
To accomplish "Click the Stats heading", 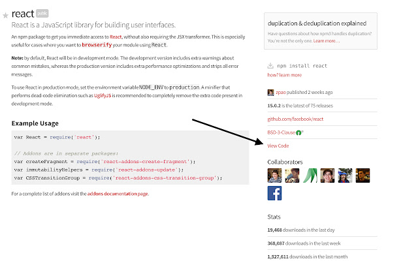I will (x=274, y=217).
